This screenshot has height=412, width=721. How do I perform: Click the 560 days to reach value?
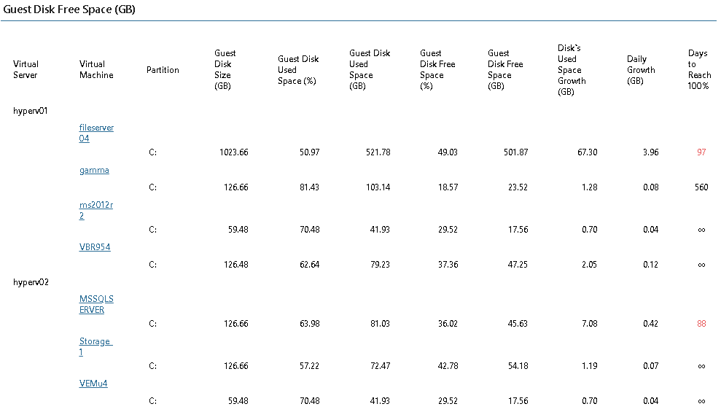click(701, 187)
